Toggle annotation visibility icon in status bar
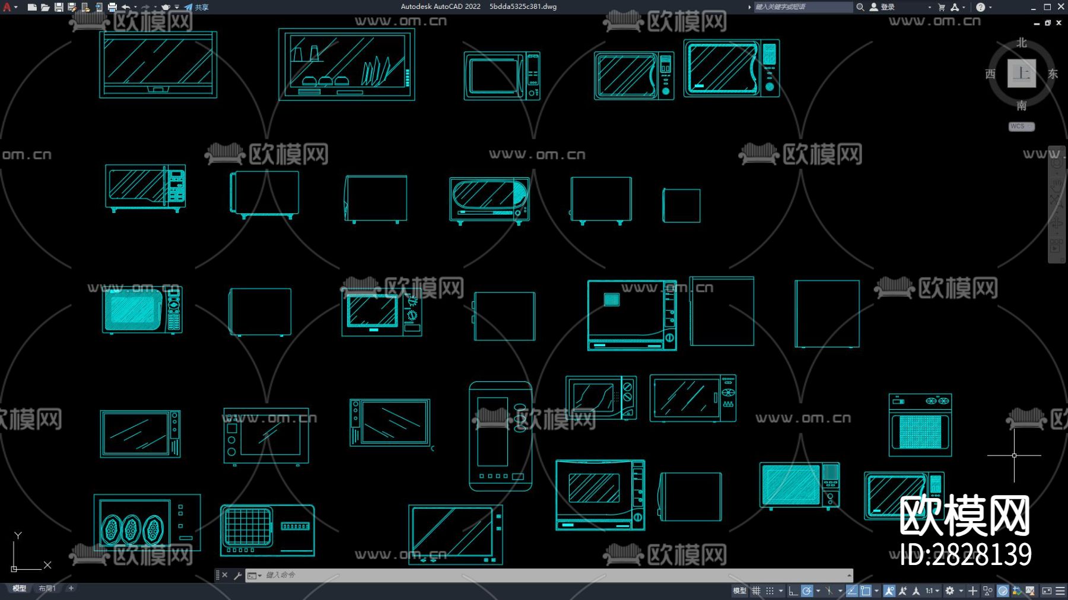This screenshot has width=1068, height=600. [889, 591]
